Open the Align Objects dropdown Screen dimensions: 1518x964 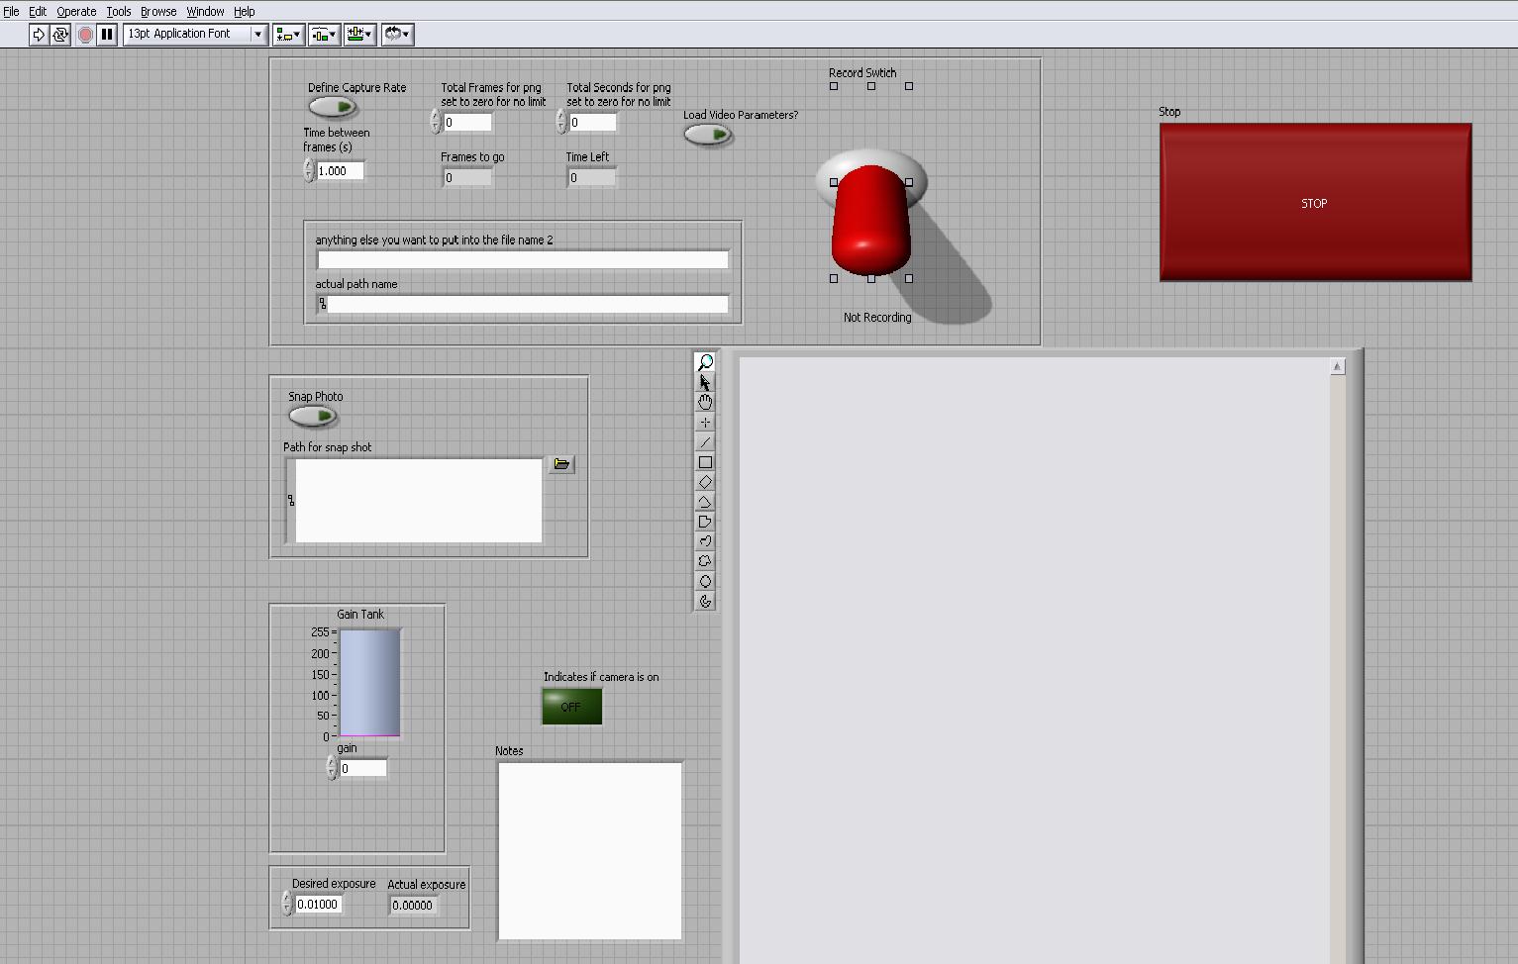(x=288, y=35)
